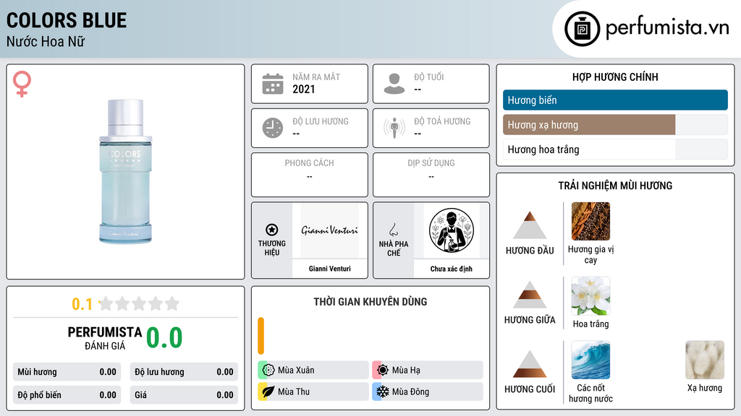Click the Hương gia vị cay note image

590,221
